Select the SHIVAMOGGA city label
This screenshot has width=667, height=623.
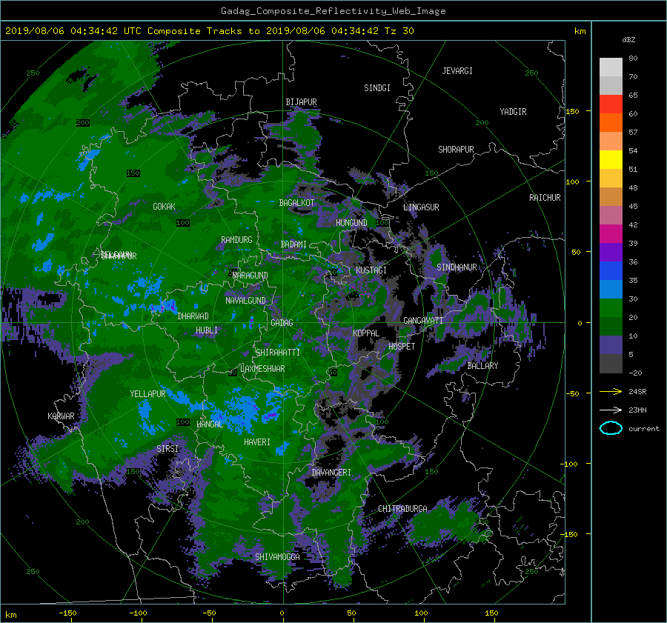[x=277, y=557]
